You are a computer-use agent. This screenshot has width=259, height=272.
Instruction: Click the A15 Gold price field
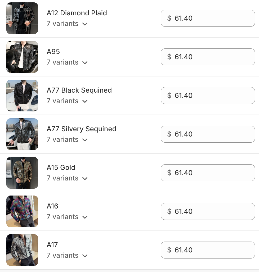(208, 173)
